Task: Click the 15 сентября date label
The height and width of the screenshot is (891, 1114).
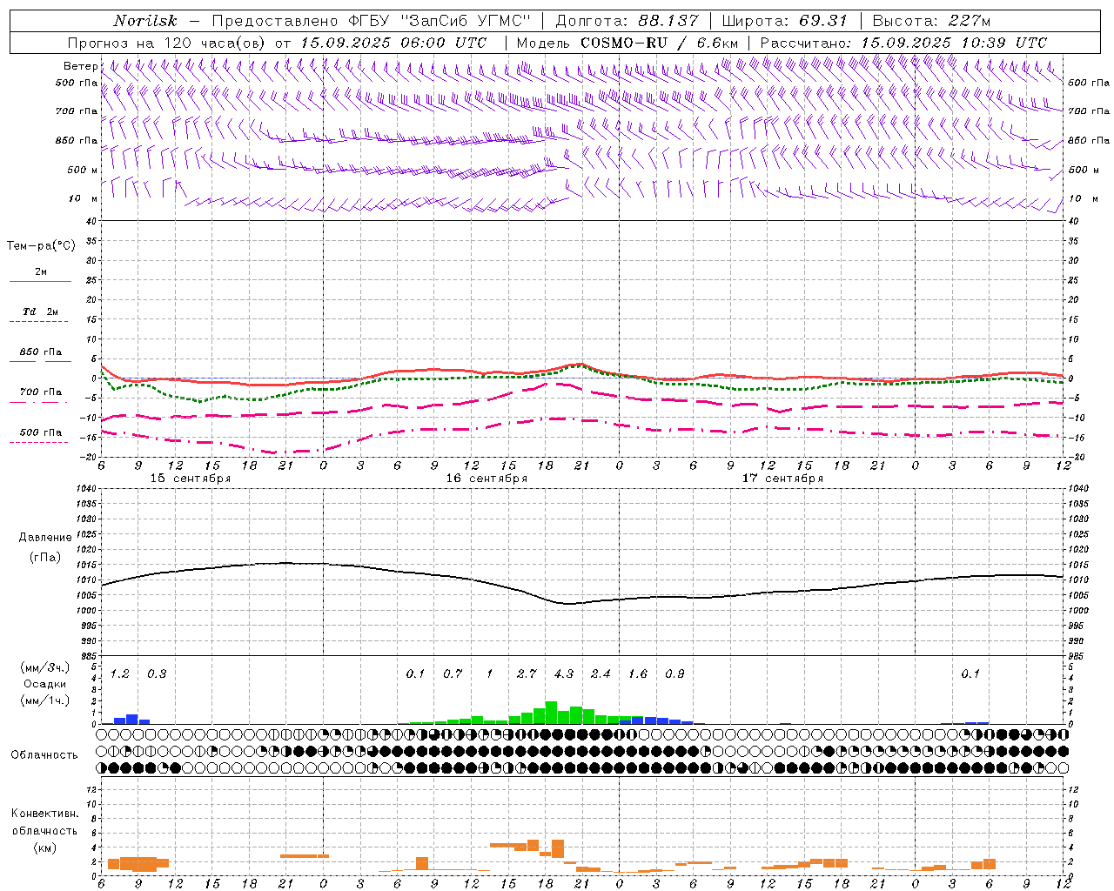Action: (x=191, y=479)
